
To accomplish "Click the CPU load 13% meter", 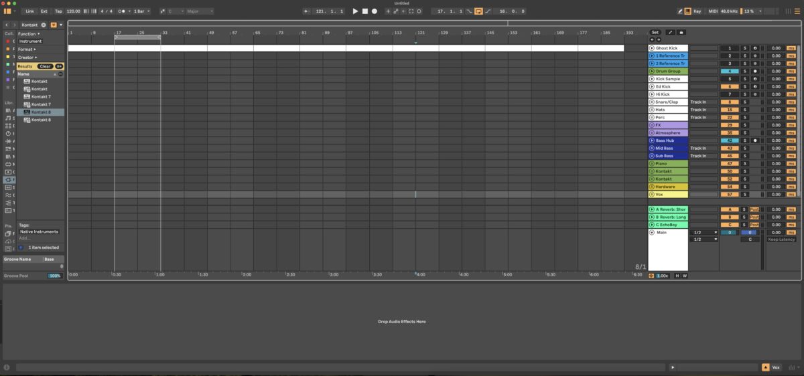I will coord(748,11).
